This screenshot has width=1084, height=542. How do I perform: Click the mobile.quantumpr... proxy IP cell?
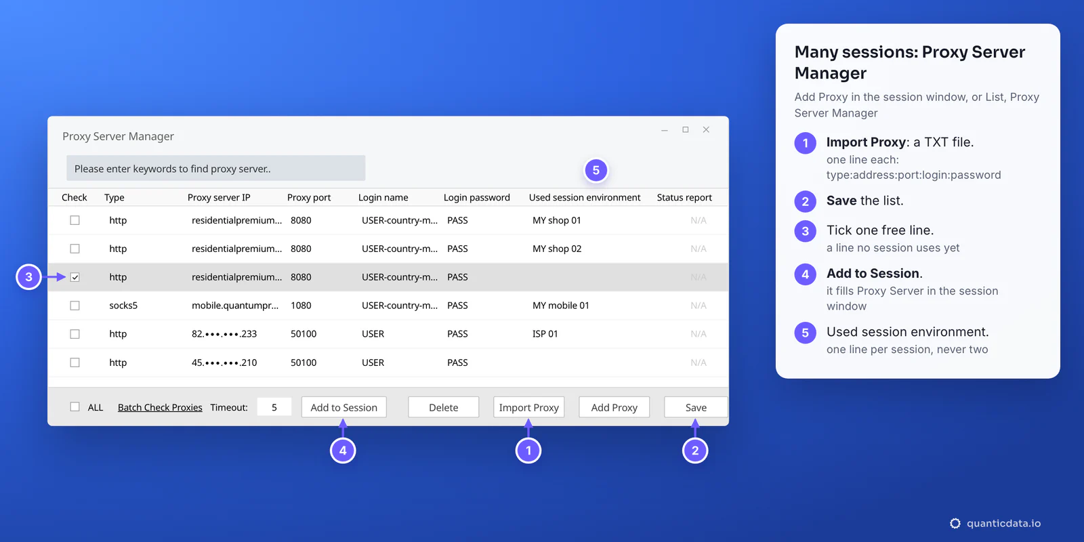pyautogui.click(x=235, y=306)
